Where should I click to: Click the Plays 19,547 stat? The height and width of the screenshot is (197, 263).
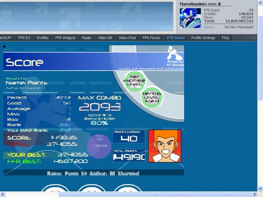(229, 18)
